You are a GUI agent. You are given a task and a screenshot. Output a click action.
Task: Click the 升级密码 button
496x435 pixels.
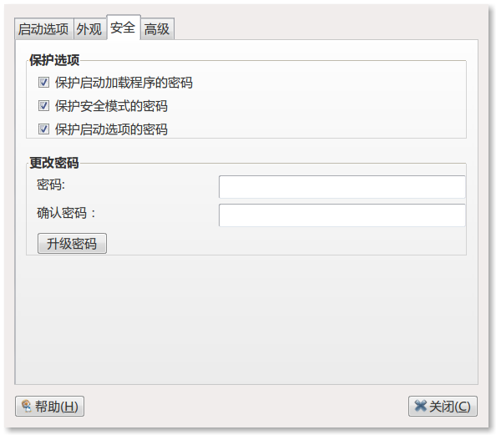point(72,244)
